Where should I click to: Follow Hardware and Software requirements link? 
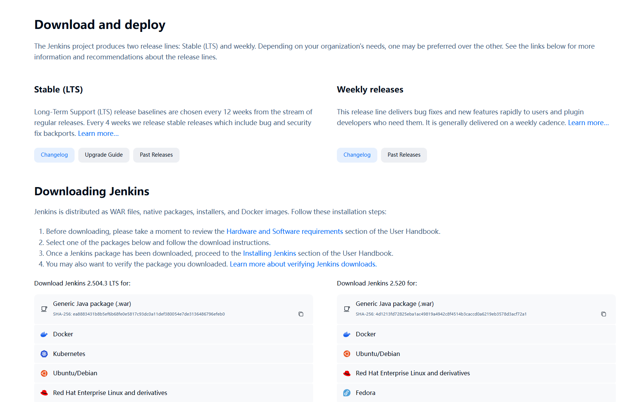coord(285,232)
